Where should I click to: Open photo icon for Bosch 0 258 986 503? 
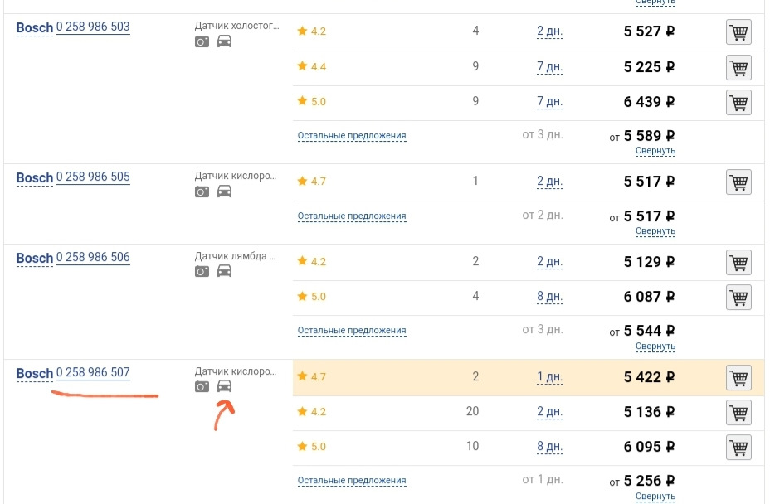[x=202, y=41]
